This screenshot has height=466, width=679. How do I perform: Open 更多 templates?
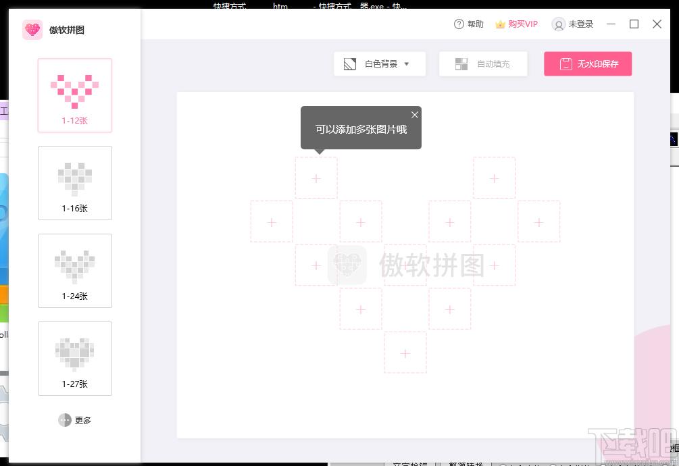75,420
